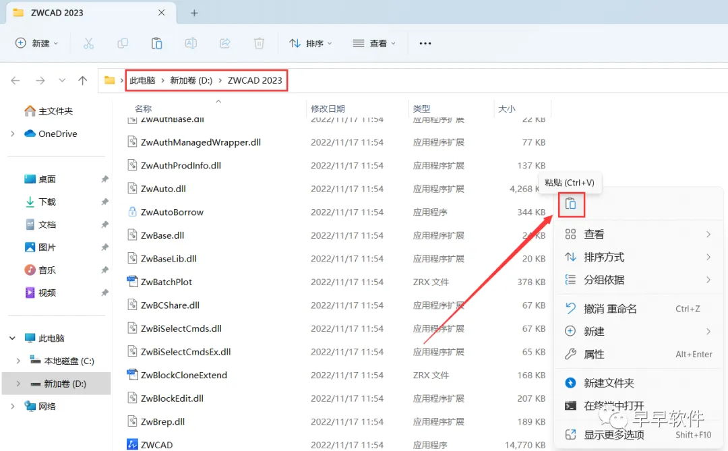Image resolution: width=728 pixels, height=451 pixels.
Task: Expand 本地磁盘 (C:) tree node
Action: pos(18,361)
